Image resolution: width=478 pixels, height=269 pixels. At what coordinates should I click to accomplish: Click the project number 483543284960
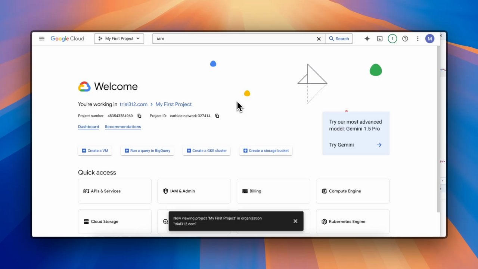pos(120,116)
